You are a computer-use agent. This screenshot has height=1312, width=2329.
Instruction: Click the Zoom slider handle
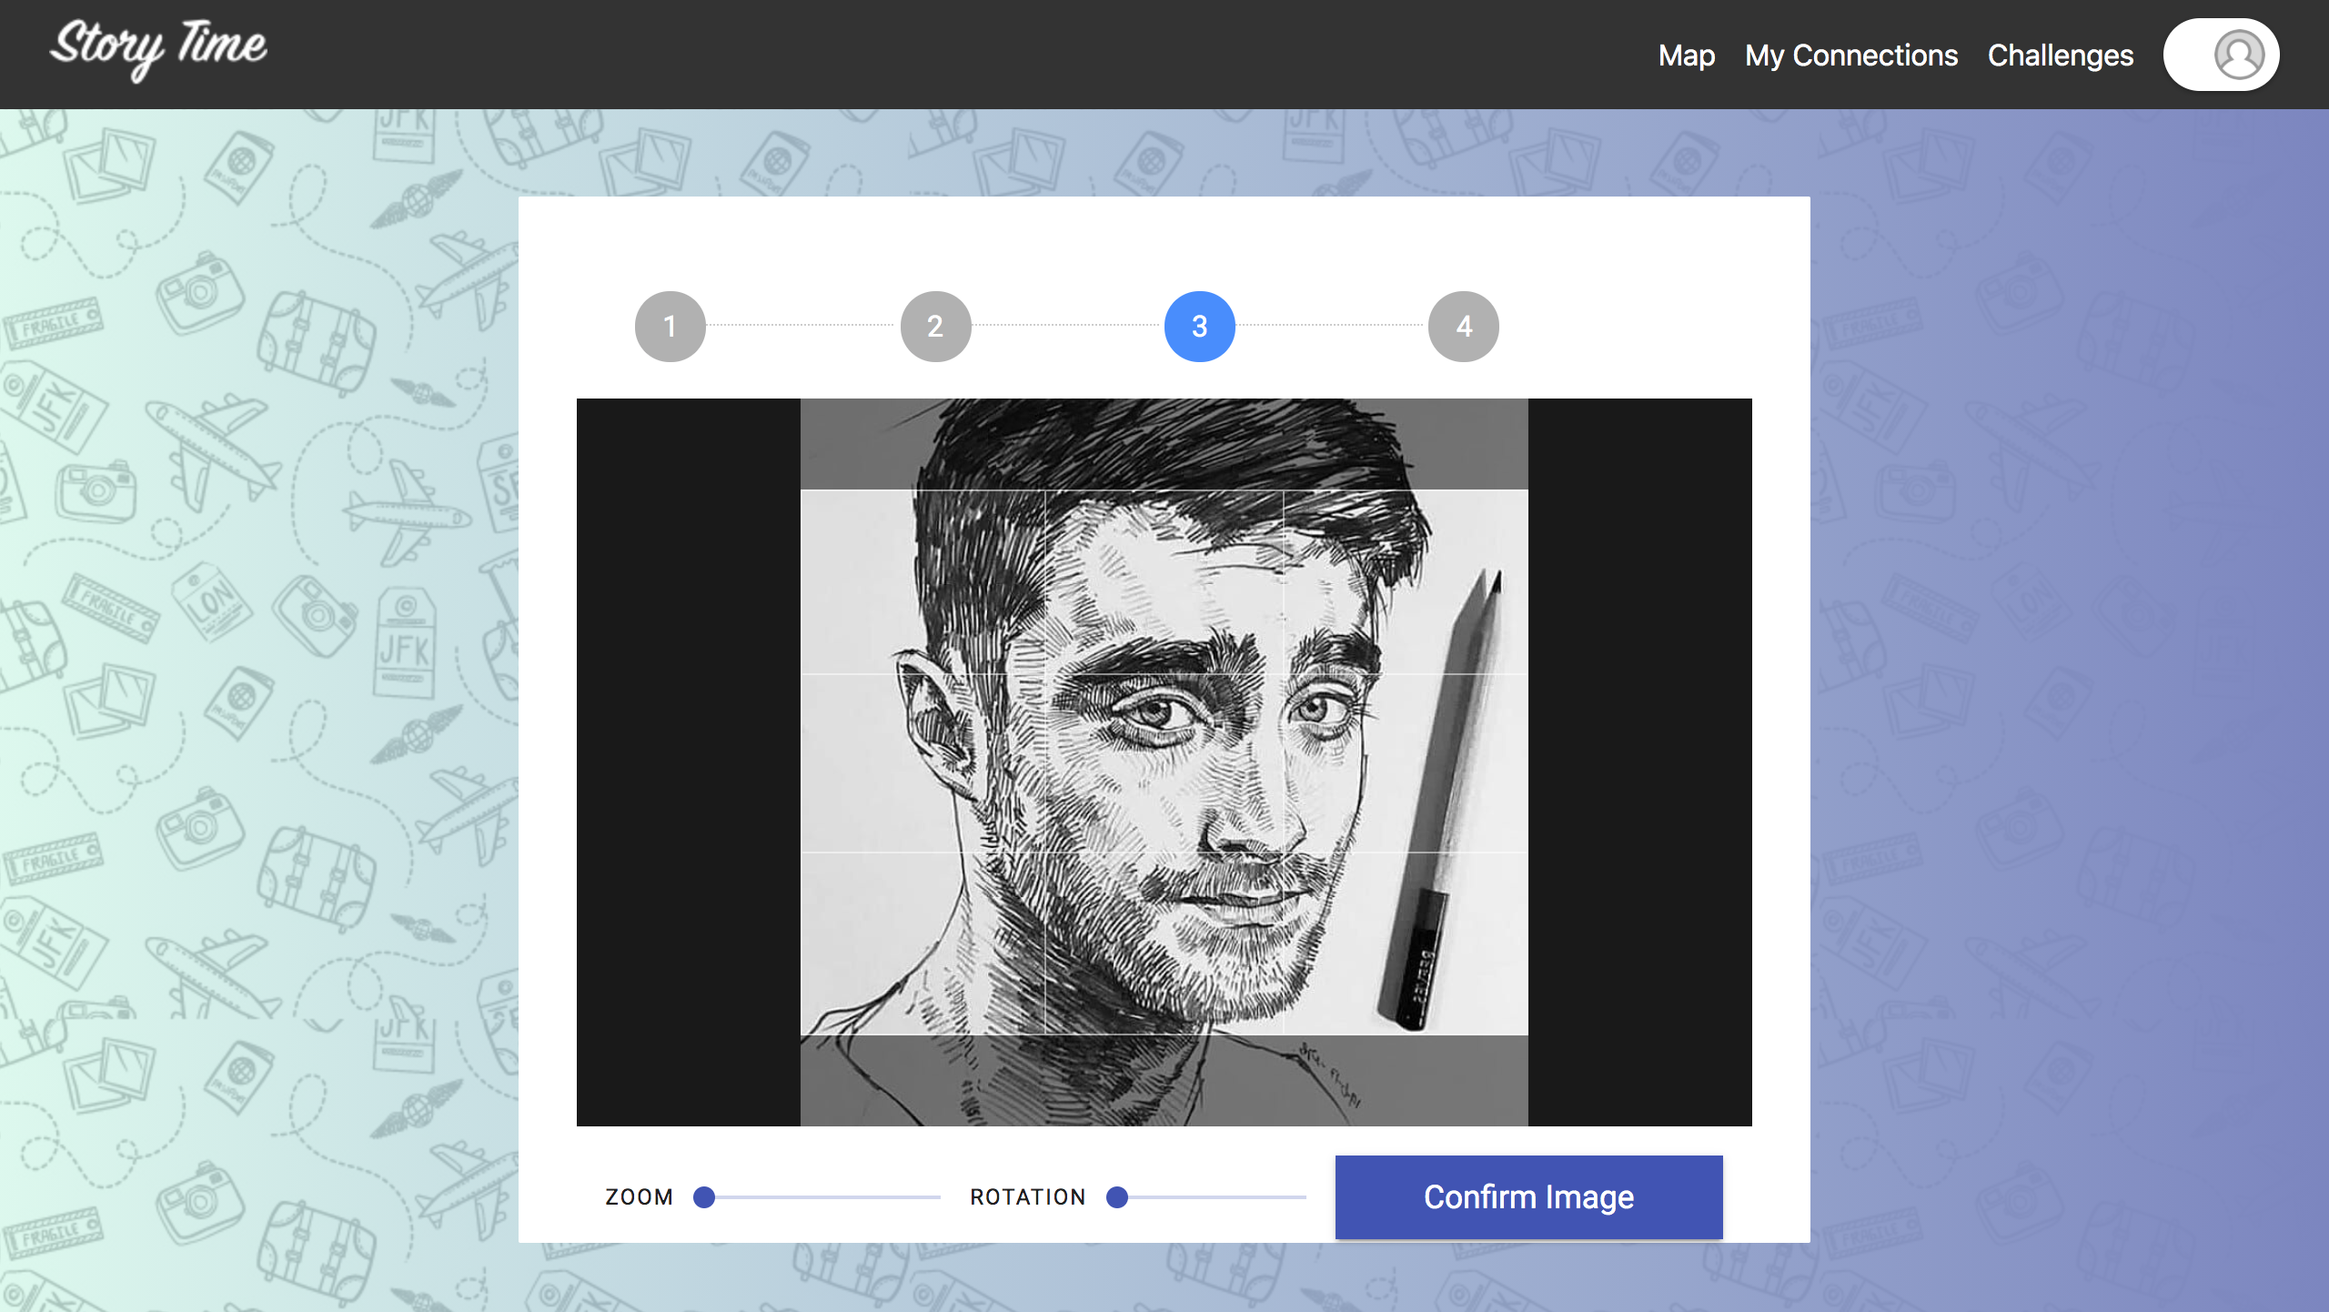click(704, 1197)
